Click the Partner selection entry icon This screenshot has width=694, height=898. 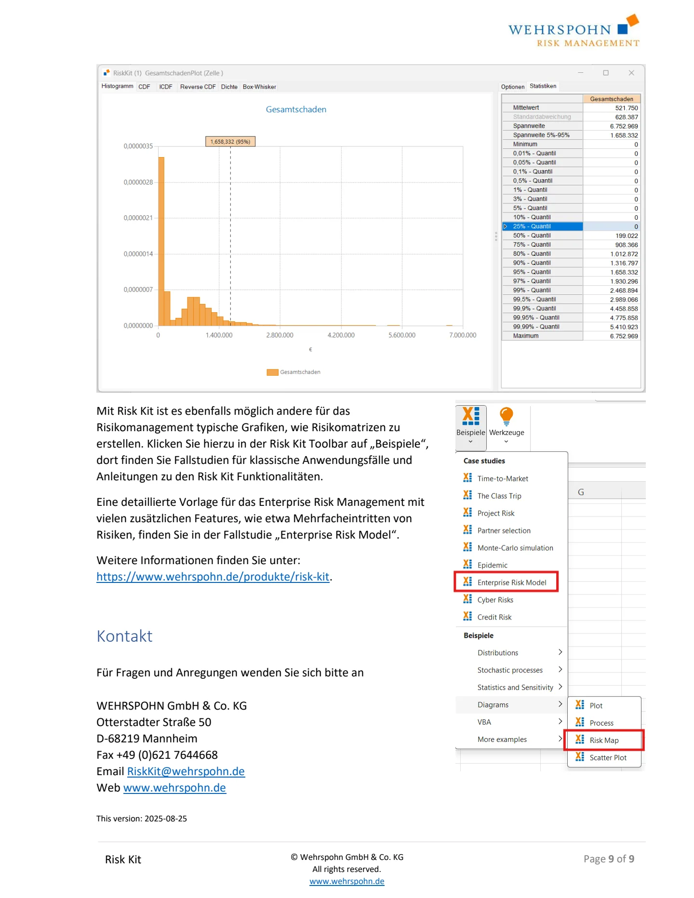point(467,530)
